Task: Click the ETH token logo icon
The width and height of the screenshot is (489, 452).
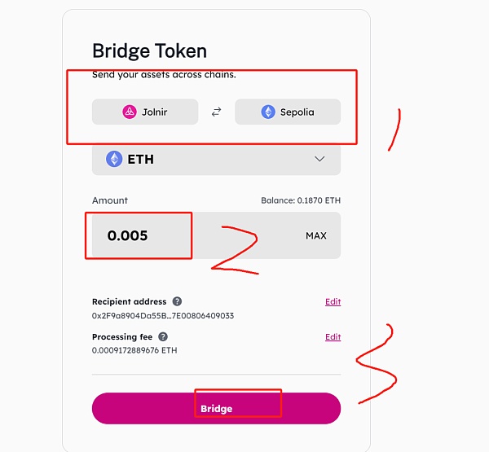Action: pyautogui.click(x=114, y=160)
